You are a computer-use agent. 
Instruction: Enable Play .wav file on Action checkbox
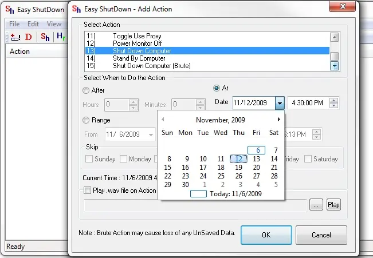pos(87,190)
